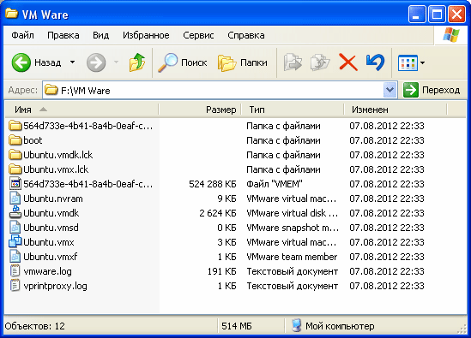Open Поиск search magnifier
471x338 pixels.
pyautogui.click(x=183, y=62)
